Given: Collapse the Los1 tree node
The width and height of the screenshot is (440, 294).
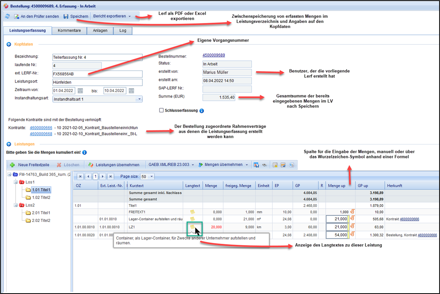Looking at the screenshot, I should (x=16, y=182).
